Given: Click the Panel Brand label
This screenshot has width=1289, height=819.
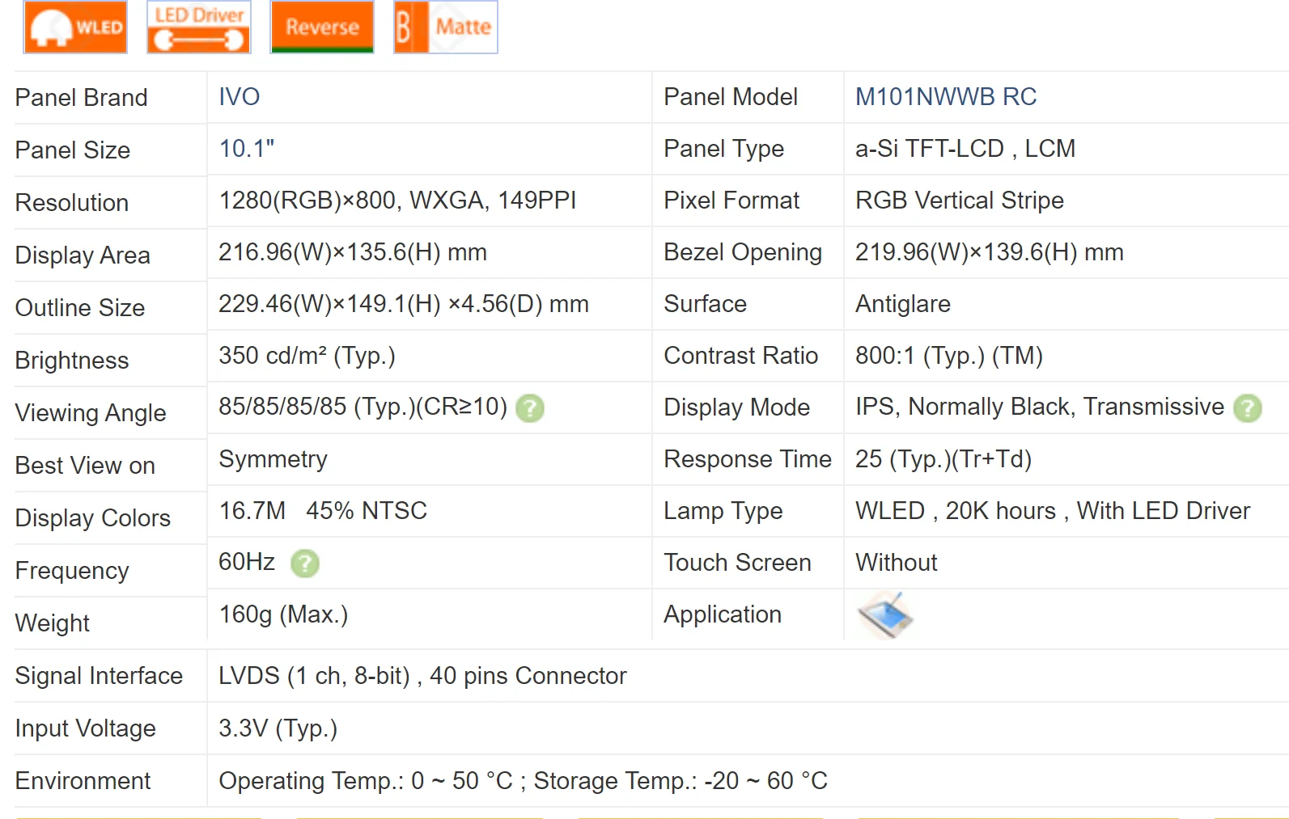Looking at the screenshot, I should pos(81,98).
